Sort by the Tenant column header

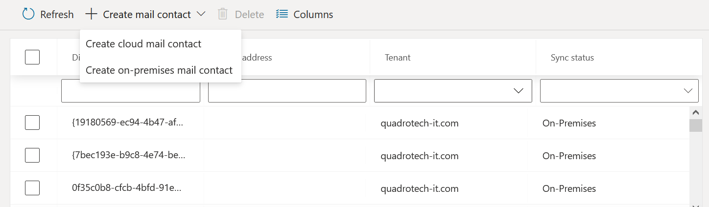pyautogui.click(x=398, y=58)
